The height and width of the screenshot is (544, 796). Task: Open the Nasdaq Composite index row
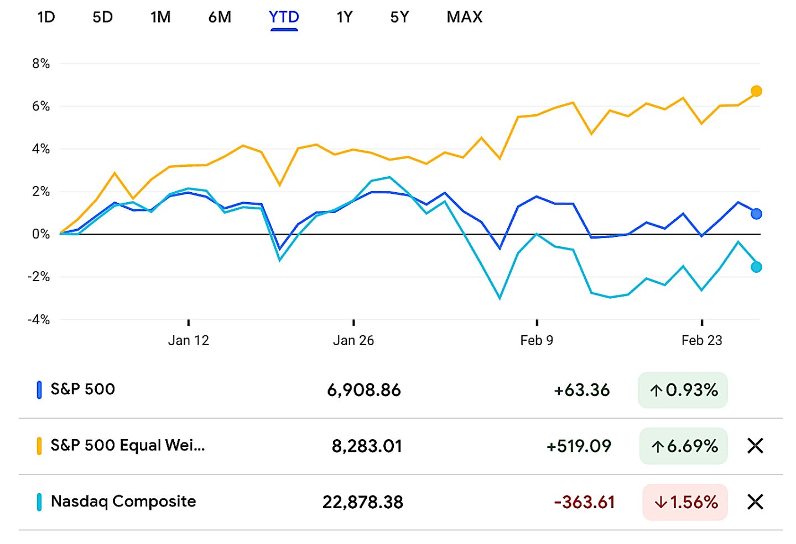pyautogui.click(x=123, y=501)
